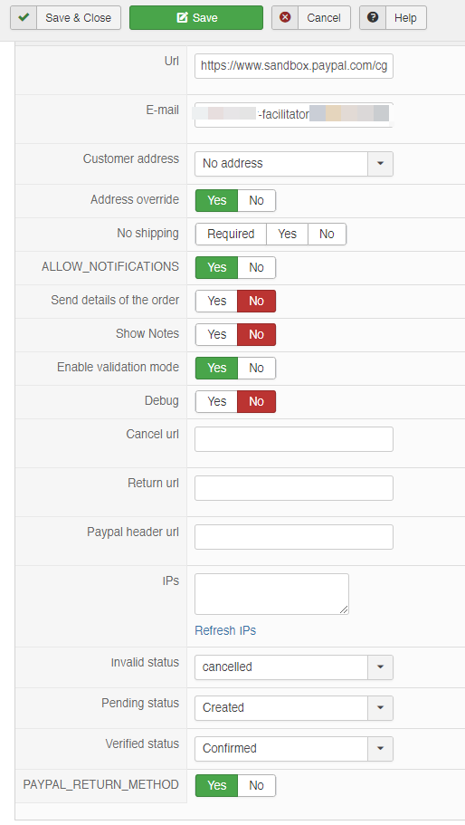Click the Save & Close button
Image resolution: width=465 pixels, height=825 pixels.
pos(66,17)
